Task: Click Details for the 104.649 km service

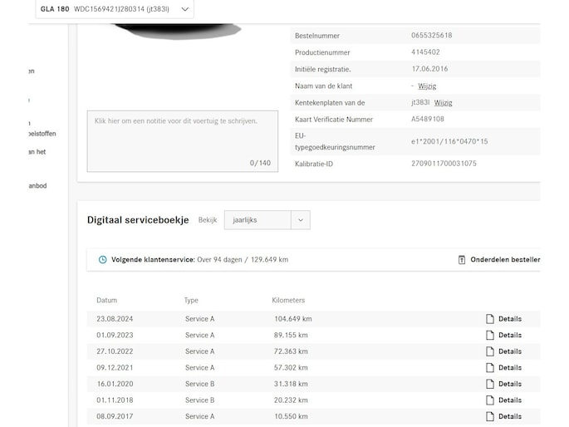Action: [x=510, y=319]
